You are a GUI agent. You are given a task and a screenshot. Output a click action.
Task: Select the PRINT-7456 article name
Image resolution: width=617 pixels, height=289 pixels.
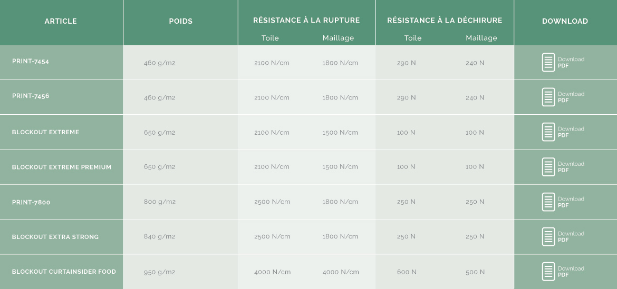pyautogui.click(x=31, y=96)
